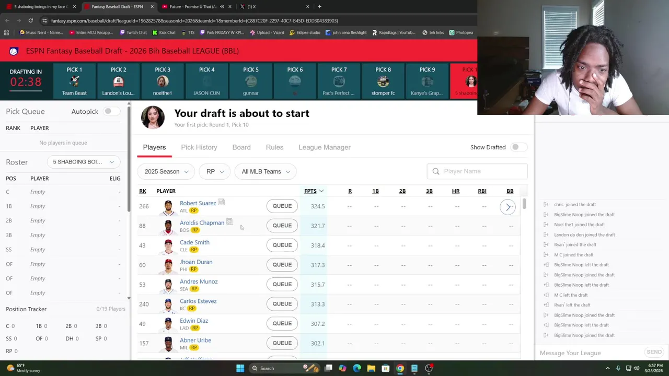Sort by the HR column header
The image size is (669, 376).
pos(456,191)
